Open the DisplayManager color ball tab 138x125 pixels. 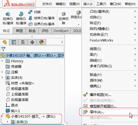click(42, 42)
